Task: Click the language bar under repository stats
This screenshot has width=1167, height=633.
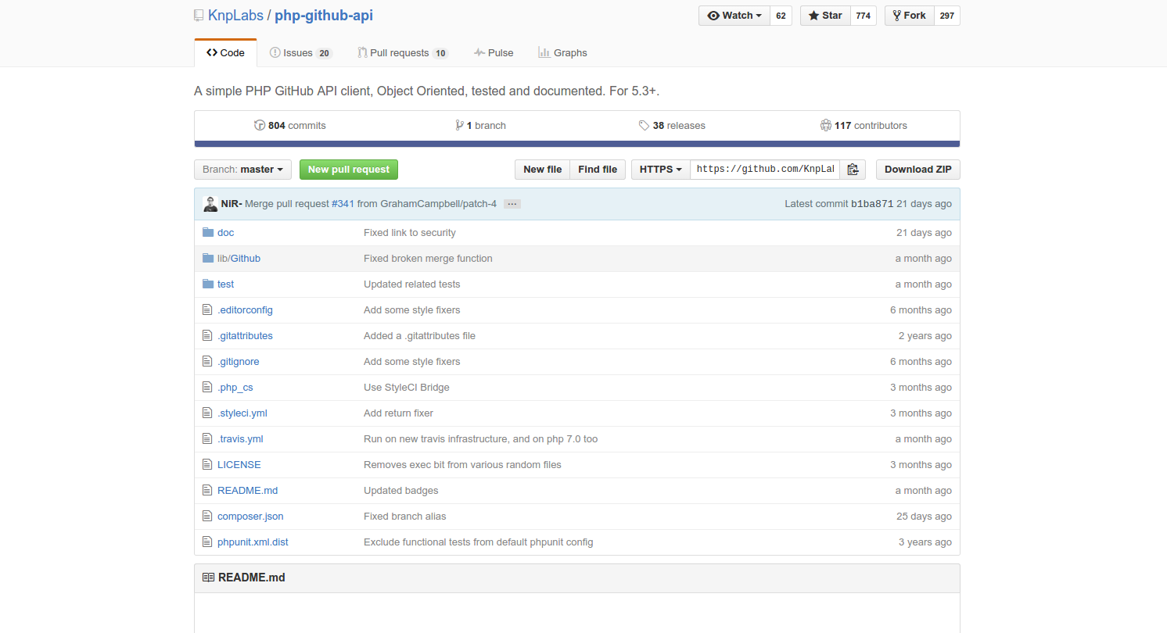Action: (577, 144)
